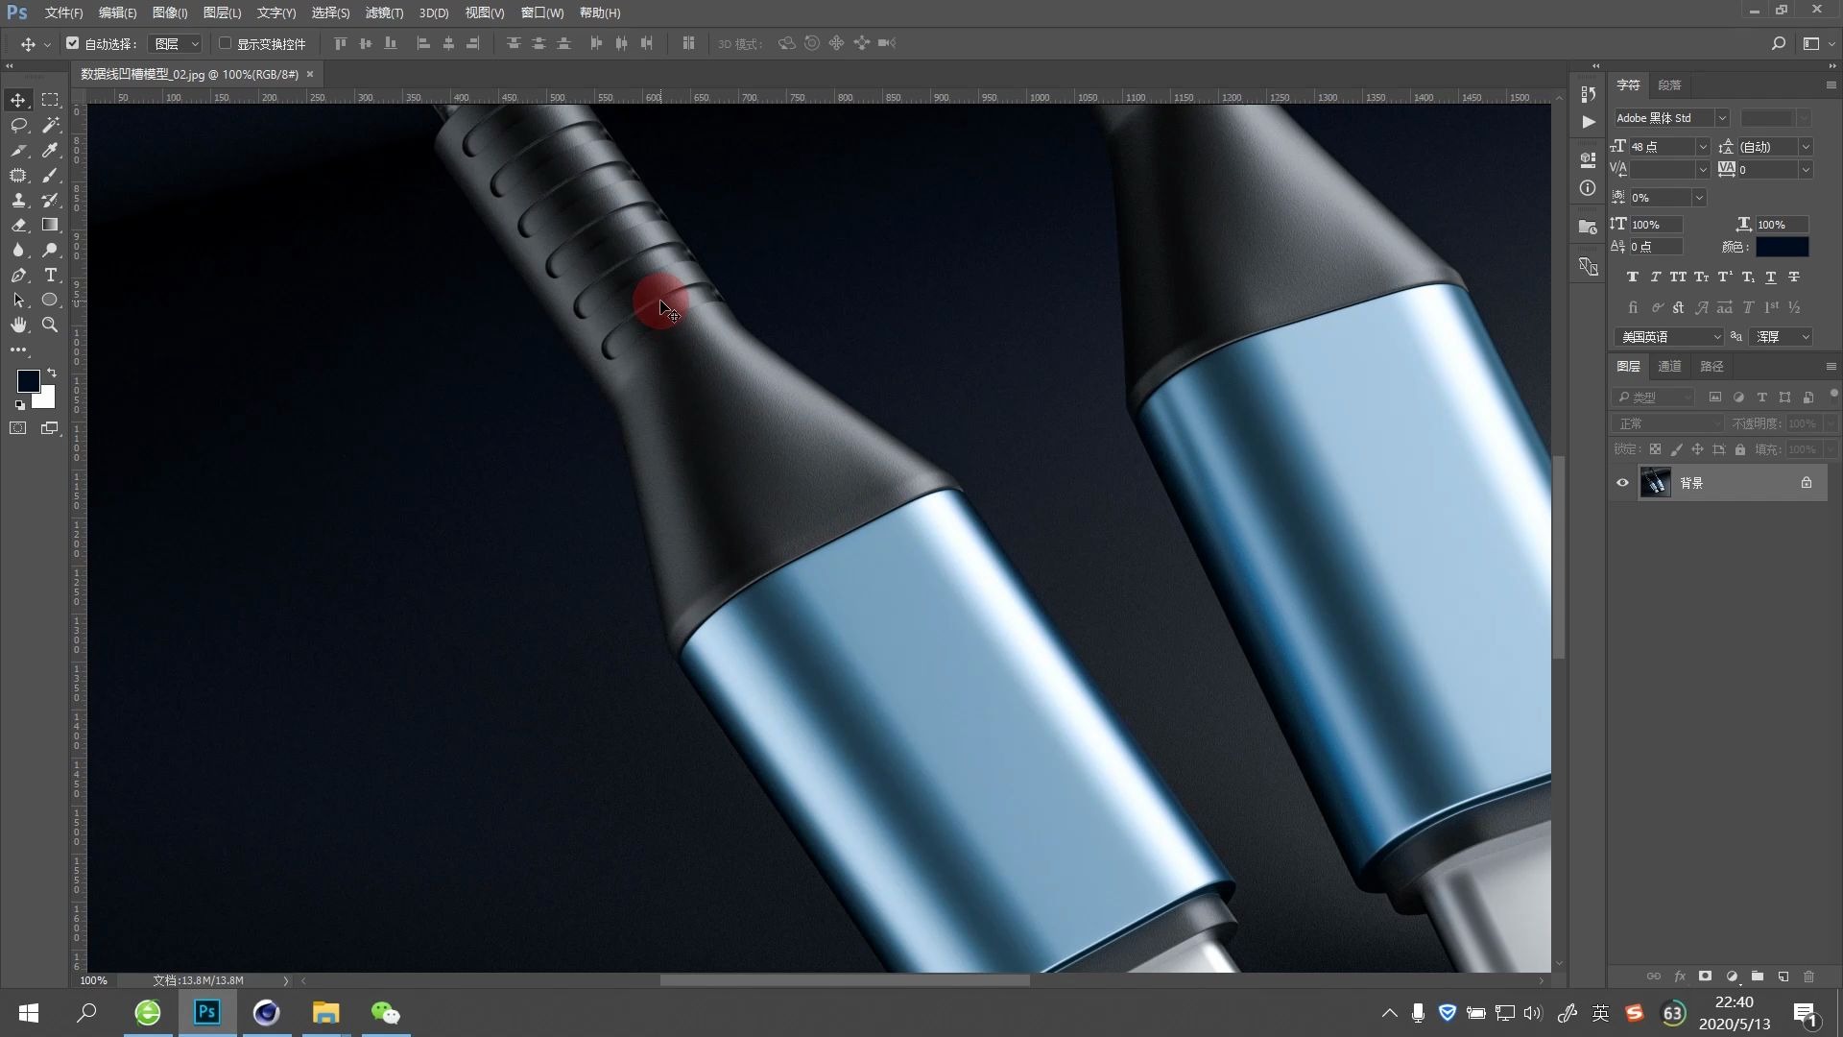
Task: Select the Horizontal Type tool
Action: point(51,276)
